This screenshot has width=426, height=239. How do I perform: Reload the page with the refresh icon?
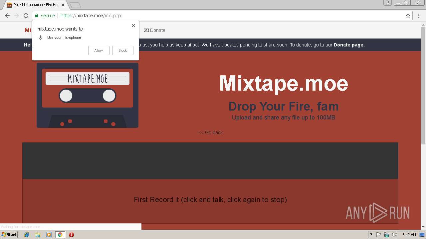click(x=26, y=16)
